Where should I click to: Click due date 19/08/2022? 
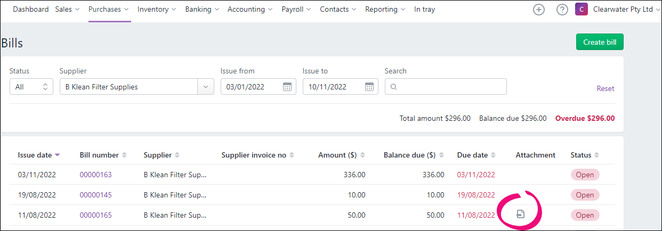(476, 195)
